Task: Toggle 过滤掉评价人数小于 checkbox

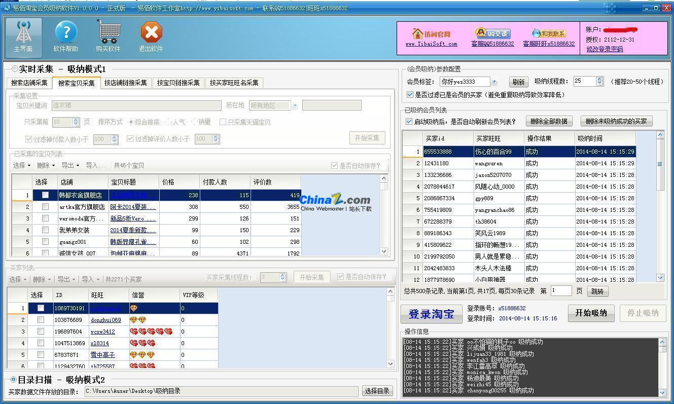Action: (x=130, y=139)
